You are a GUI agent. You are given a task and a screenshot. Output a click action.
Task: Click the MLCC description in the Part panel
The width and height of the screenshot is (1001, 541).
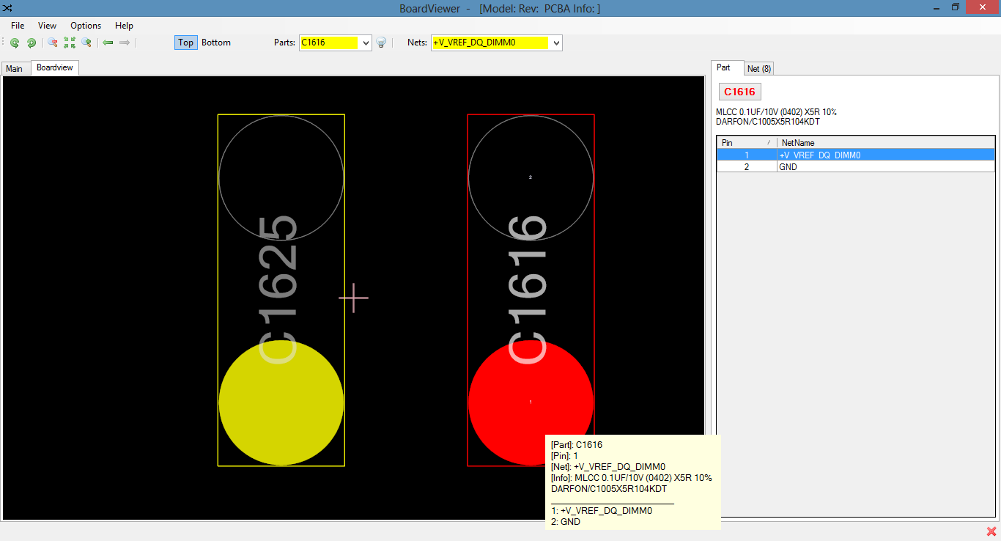pyautogui.click(x=776, y=112)
